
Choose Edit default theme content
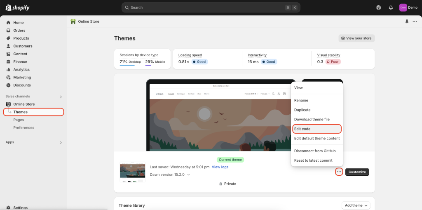coord(317,138)
